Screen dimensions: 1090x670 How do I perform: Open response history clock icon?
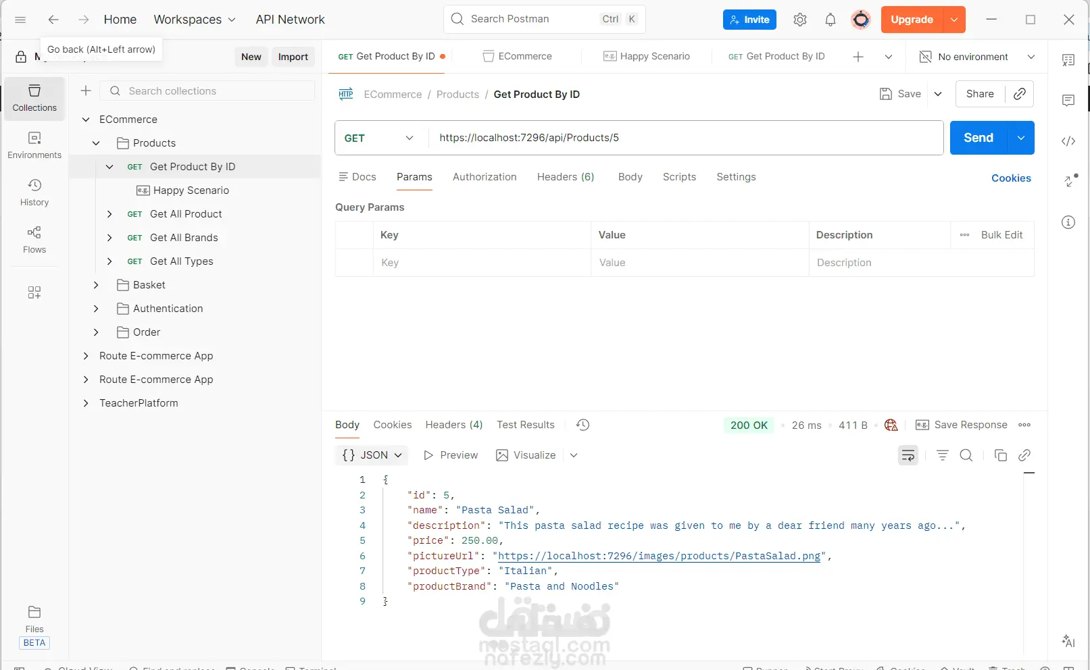click(x=583, y=425)
